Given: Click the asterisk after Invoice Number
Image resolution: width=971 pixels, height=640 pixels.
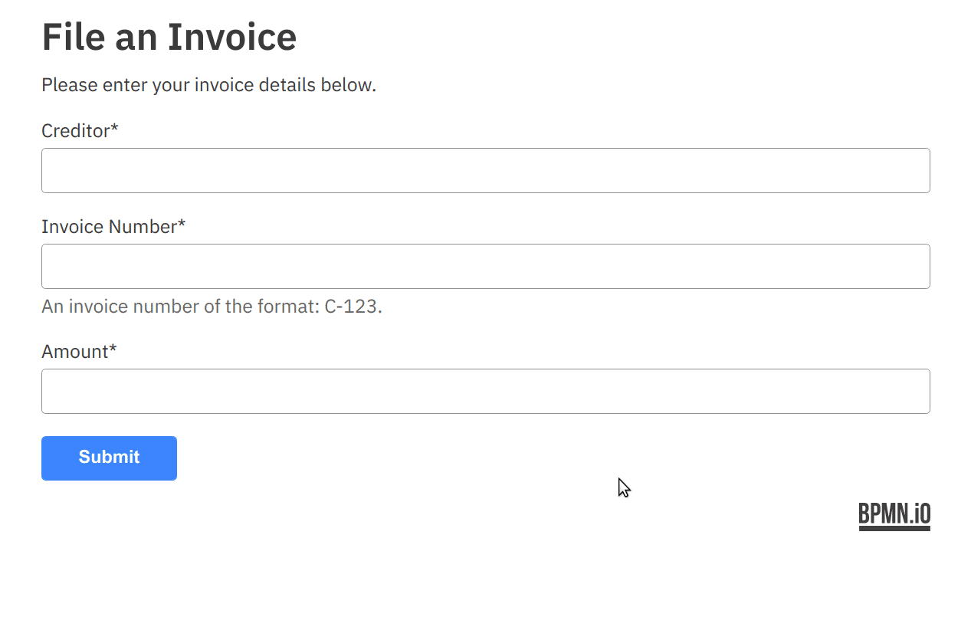Looking at the screenshot, I should click(x=182, y=225).
